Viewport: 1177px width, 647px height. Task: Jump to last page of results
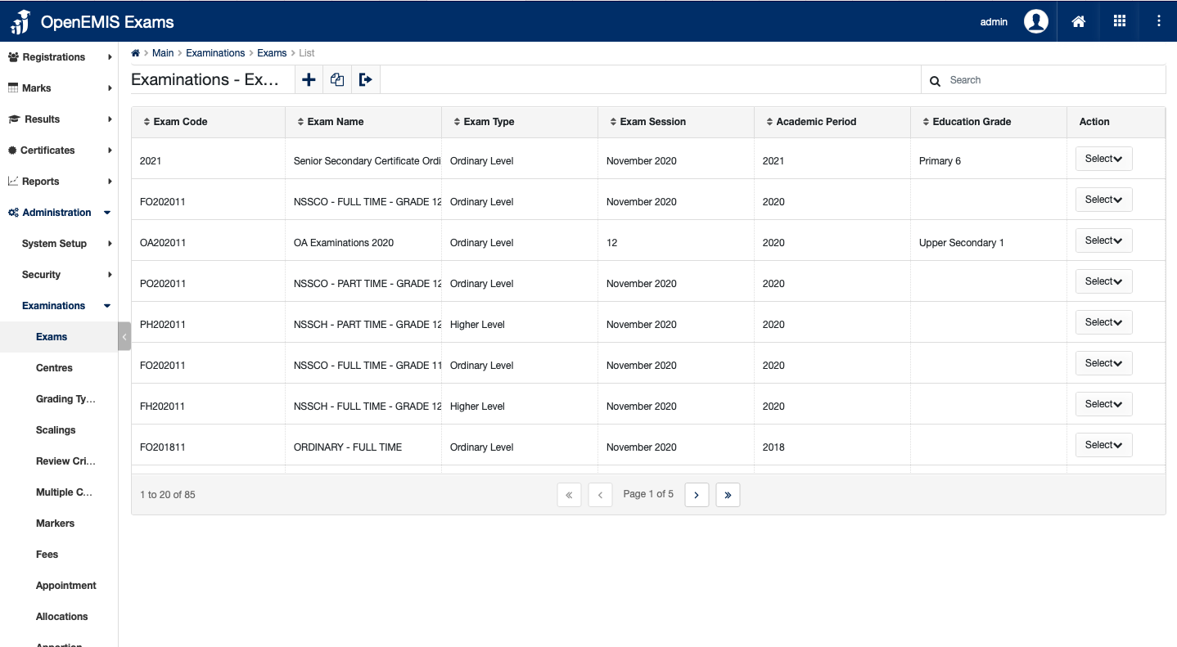click(728, 495)
